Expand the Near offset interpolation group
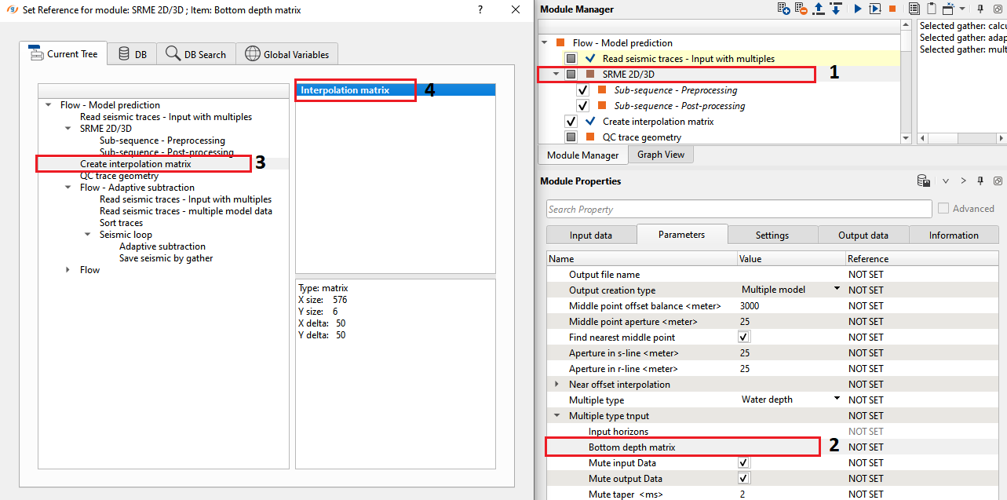The height and width of the screenshot is (500, 1007). tap(557, 385)
